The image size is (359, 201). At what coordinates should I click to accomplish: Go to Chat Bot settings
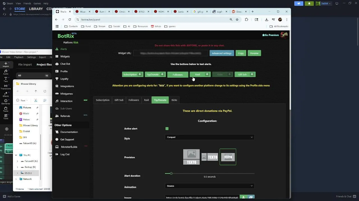pyautogui.click(x=65, y=64)
